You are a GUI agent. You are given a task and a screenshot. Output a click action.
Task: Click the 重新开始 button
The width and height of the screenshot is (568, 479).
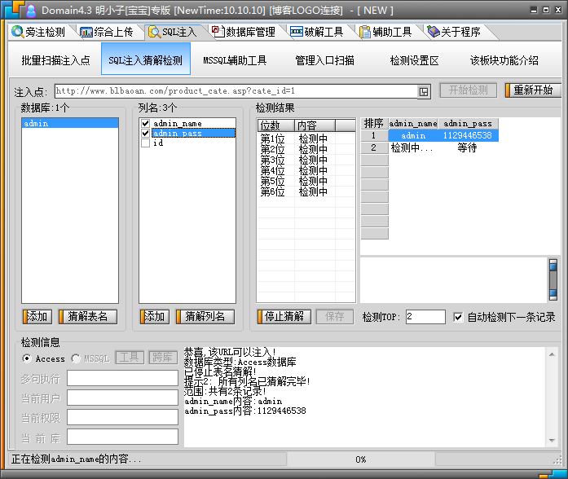(533, 90)
